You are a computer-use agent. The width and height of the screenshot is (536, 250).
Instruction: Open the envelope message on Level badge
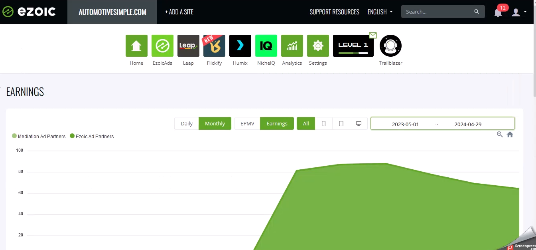click(373, 35)
